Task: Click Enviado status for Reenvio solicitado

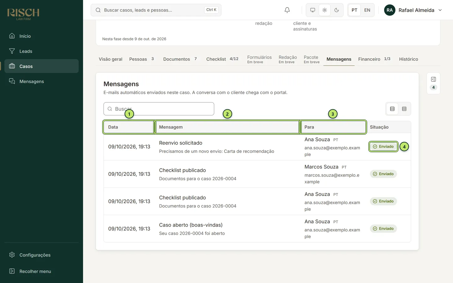Action: (383, 147)
